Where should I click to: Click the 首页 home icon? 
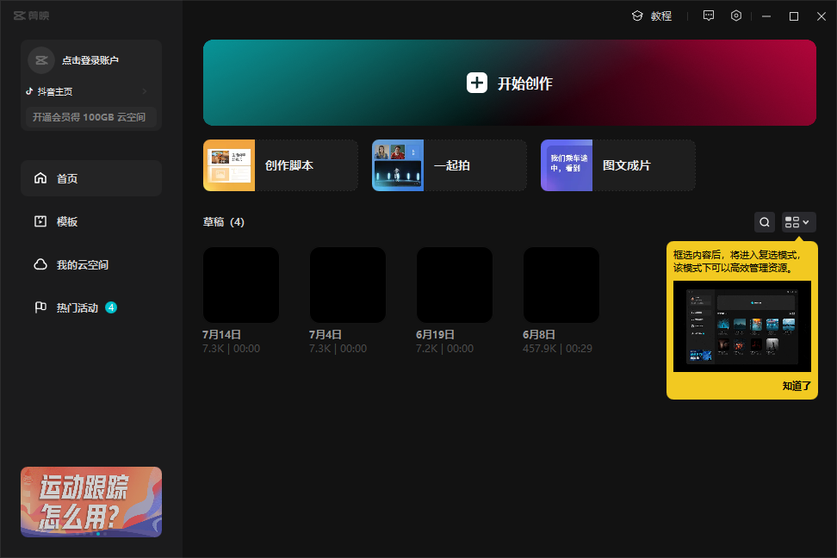(40, 177)
